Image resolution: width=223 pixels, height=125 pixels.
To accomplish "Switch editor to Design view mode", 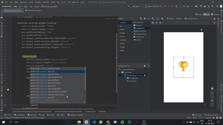I will (215, 15).
